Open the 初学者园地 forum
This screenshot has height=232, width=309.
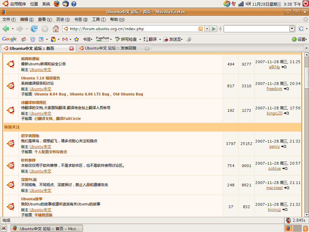tap(30, 136)
